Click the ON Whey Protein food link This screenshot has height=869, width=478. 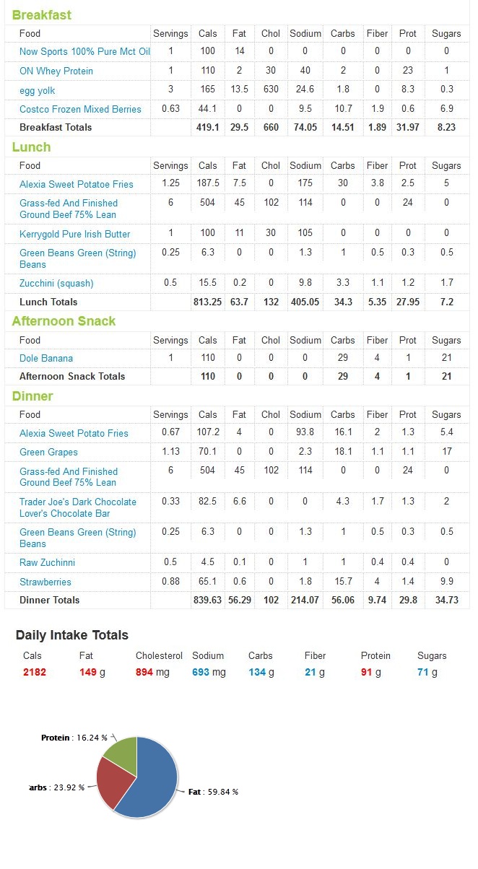coord(56,71)
